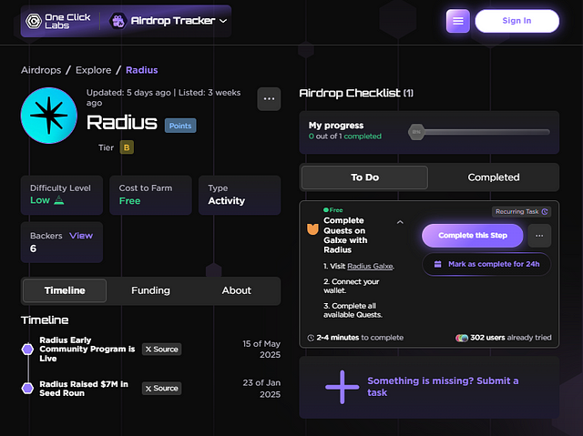Click the One Click Labs logo
583x436 pixels.
coord(57,21)
